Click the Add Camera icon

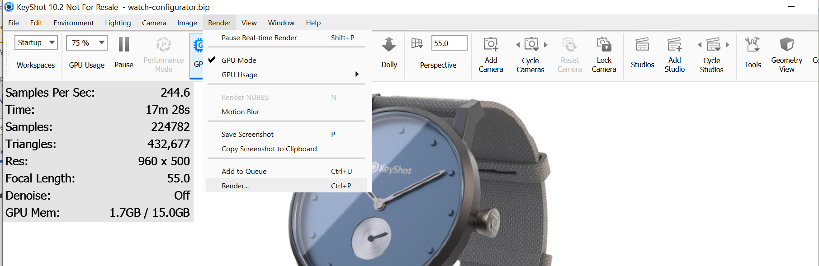[x=491, y=45]
